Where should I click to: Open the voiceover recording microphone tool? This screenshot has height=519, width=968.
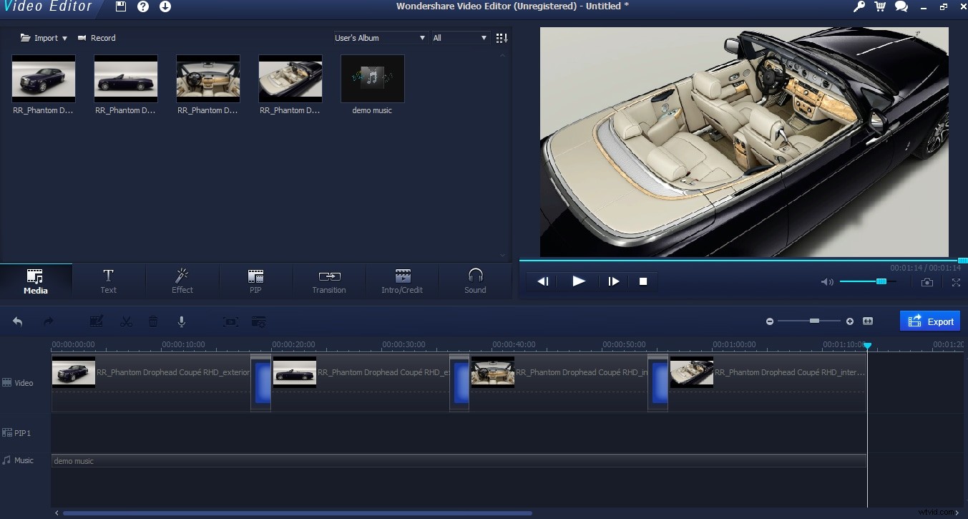(x=182, y=321)
